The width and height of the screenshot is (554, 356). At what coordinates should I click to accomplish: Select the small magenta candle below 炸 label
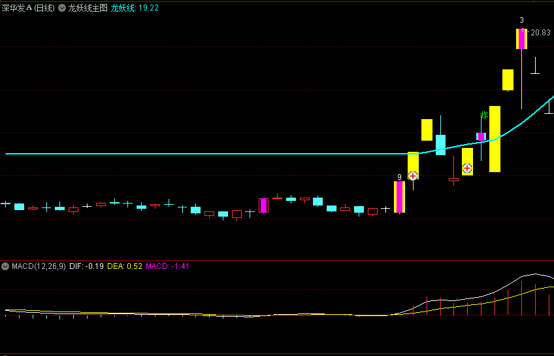point(481,137)
